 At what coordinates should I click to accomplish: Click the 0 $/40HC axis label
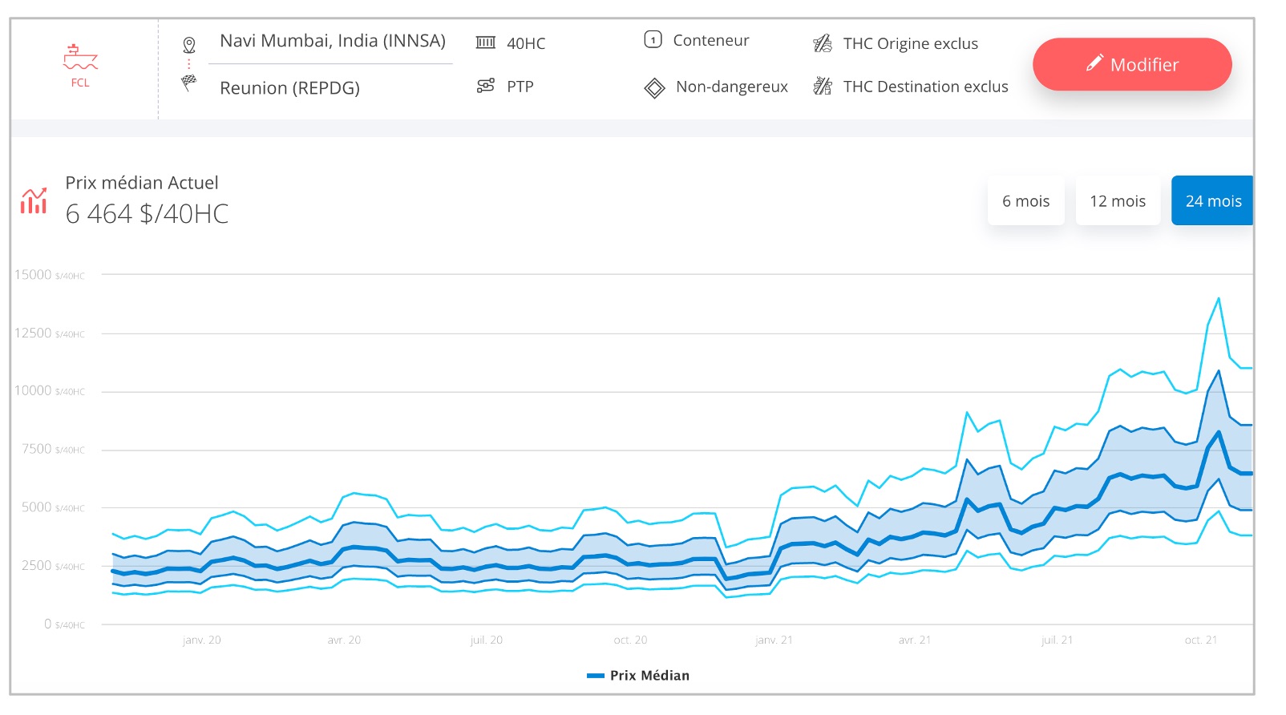[64, 624]
